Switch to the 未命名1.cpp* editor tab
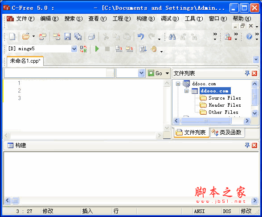262x217 pixels. (x=25, y=61)
